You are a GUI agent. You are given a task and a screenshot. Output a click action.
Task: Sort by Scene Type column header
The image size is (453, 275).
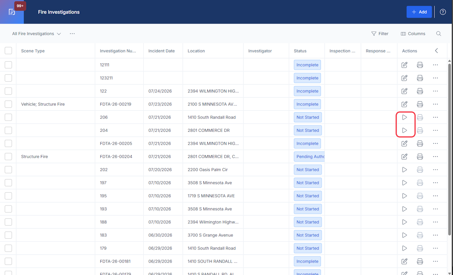(33, 51)
